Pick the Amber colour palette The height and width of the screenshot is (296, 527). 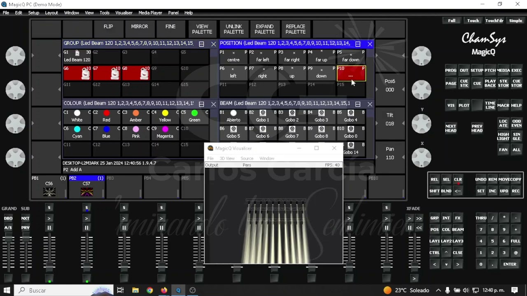[135, 116]
